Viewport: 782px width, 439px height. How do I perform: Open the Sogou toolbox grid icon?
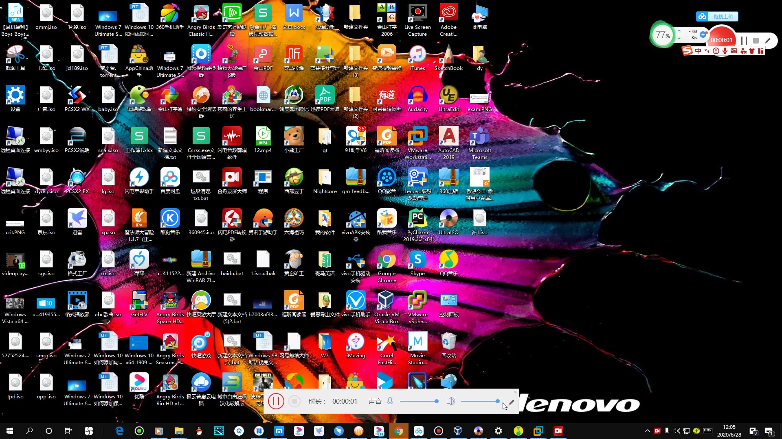coord(760,51)
